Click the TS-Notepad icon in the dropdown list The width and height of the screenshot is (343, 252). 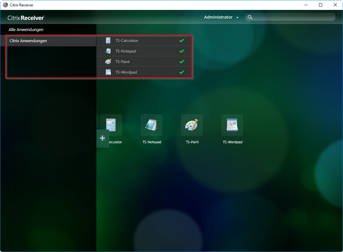click(108, 51)
